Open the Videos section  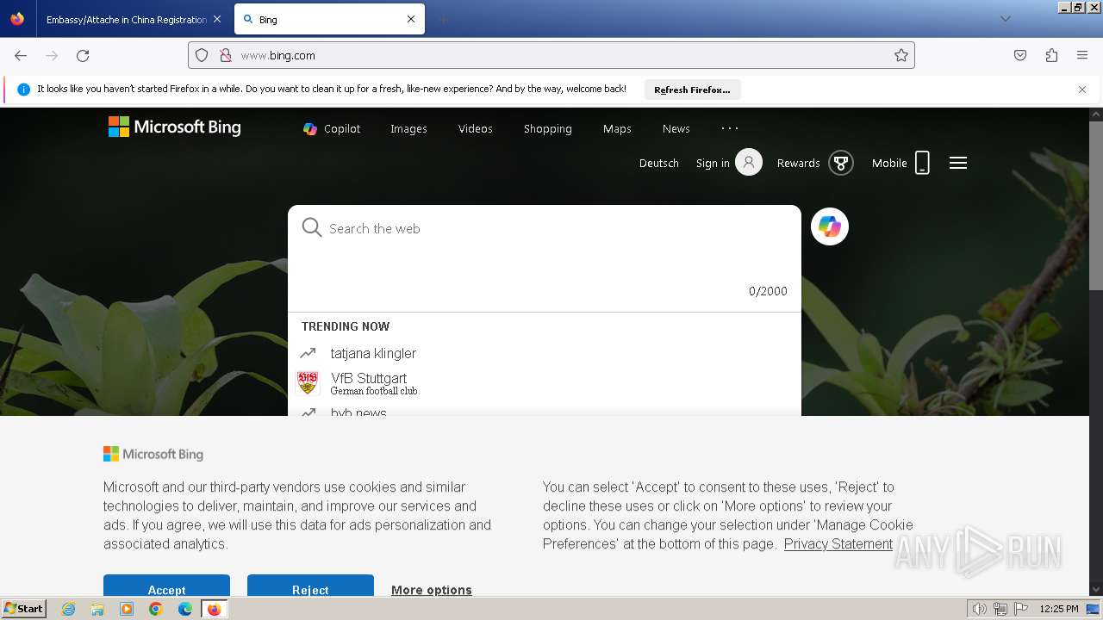click(x=476, y=128)
